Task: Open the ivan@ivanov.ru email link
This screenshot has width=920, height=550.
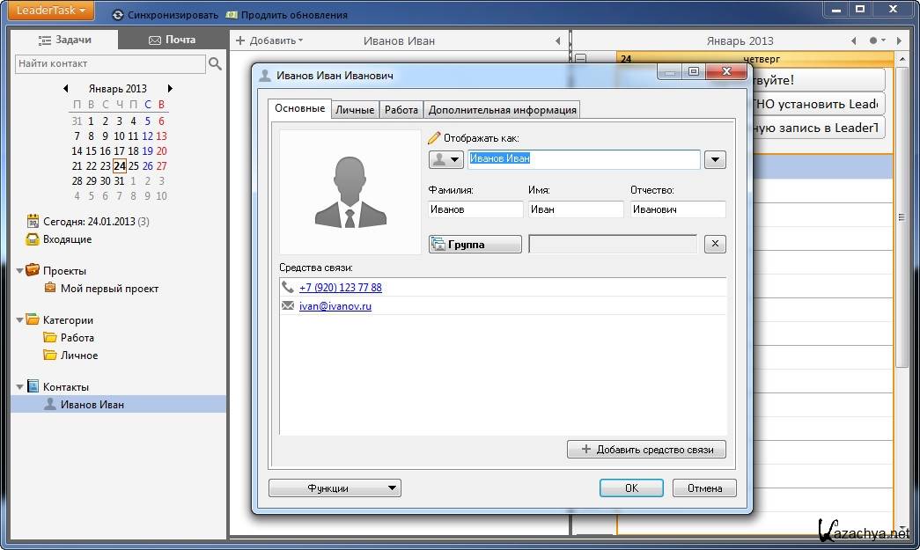Action: pyautogui.click(x=335, y=306)
